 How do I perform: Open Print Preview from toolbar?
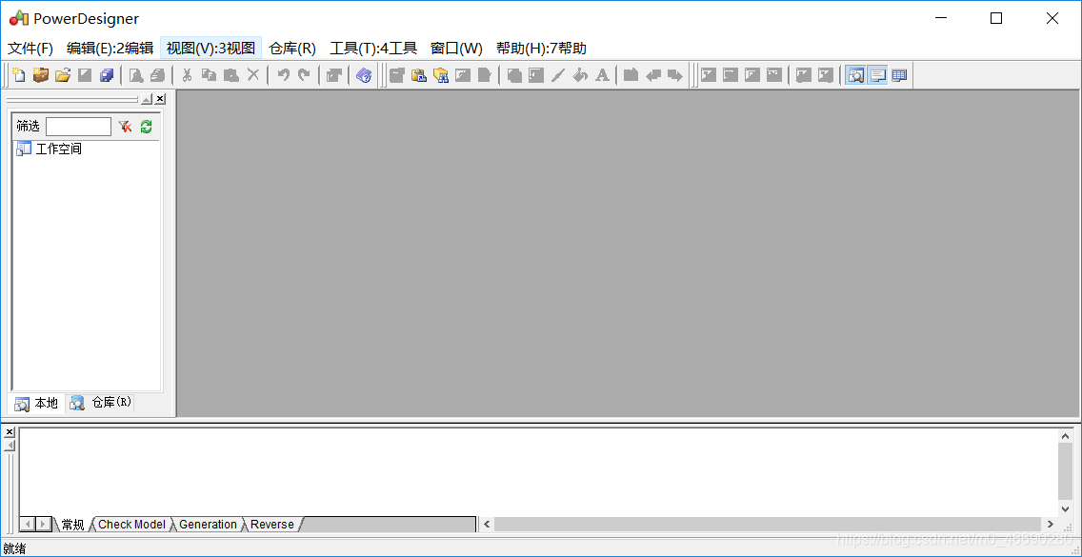click(136, 75)
